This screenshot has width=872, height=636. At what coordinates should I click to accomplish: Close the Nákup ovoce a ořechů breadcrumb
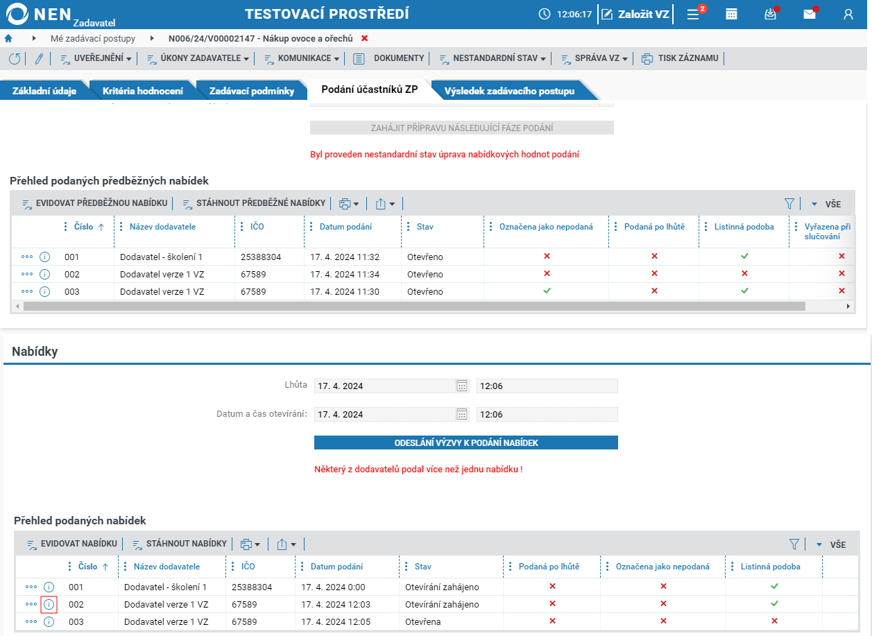pos(365,38)
